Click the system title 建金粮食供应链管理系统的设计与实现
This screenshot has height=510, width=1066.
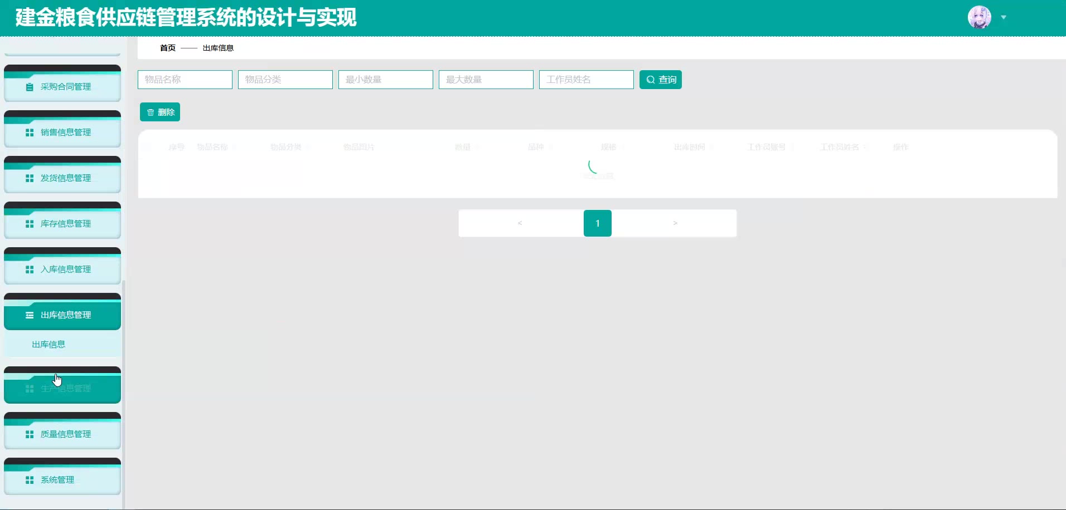[x=186, y=17]
